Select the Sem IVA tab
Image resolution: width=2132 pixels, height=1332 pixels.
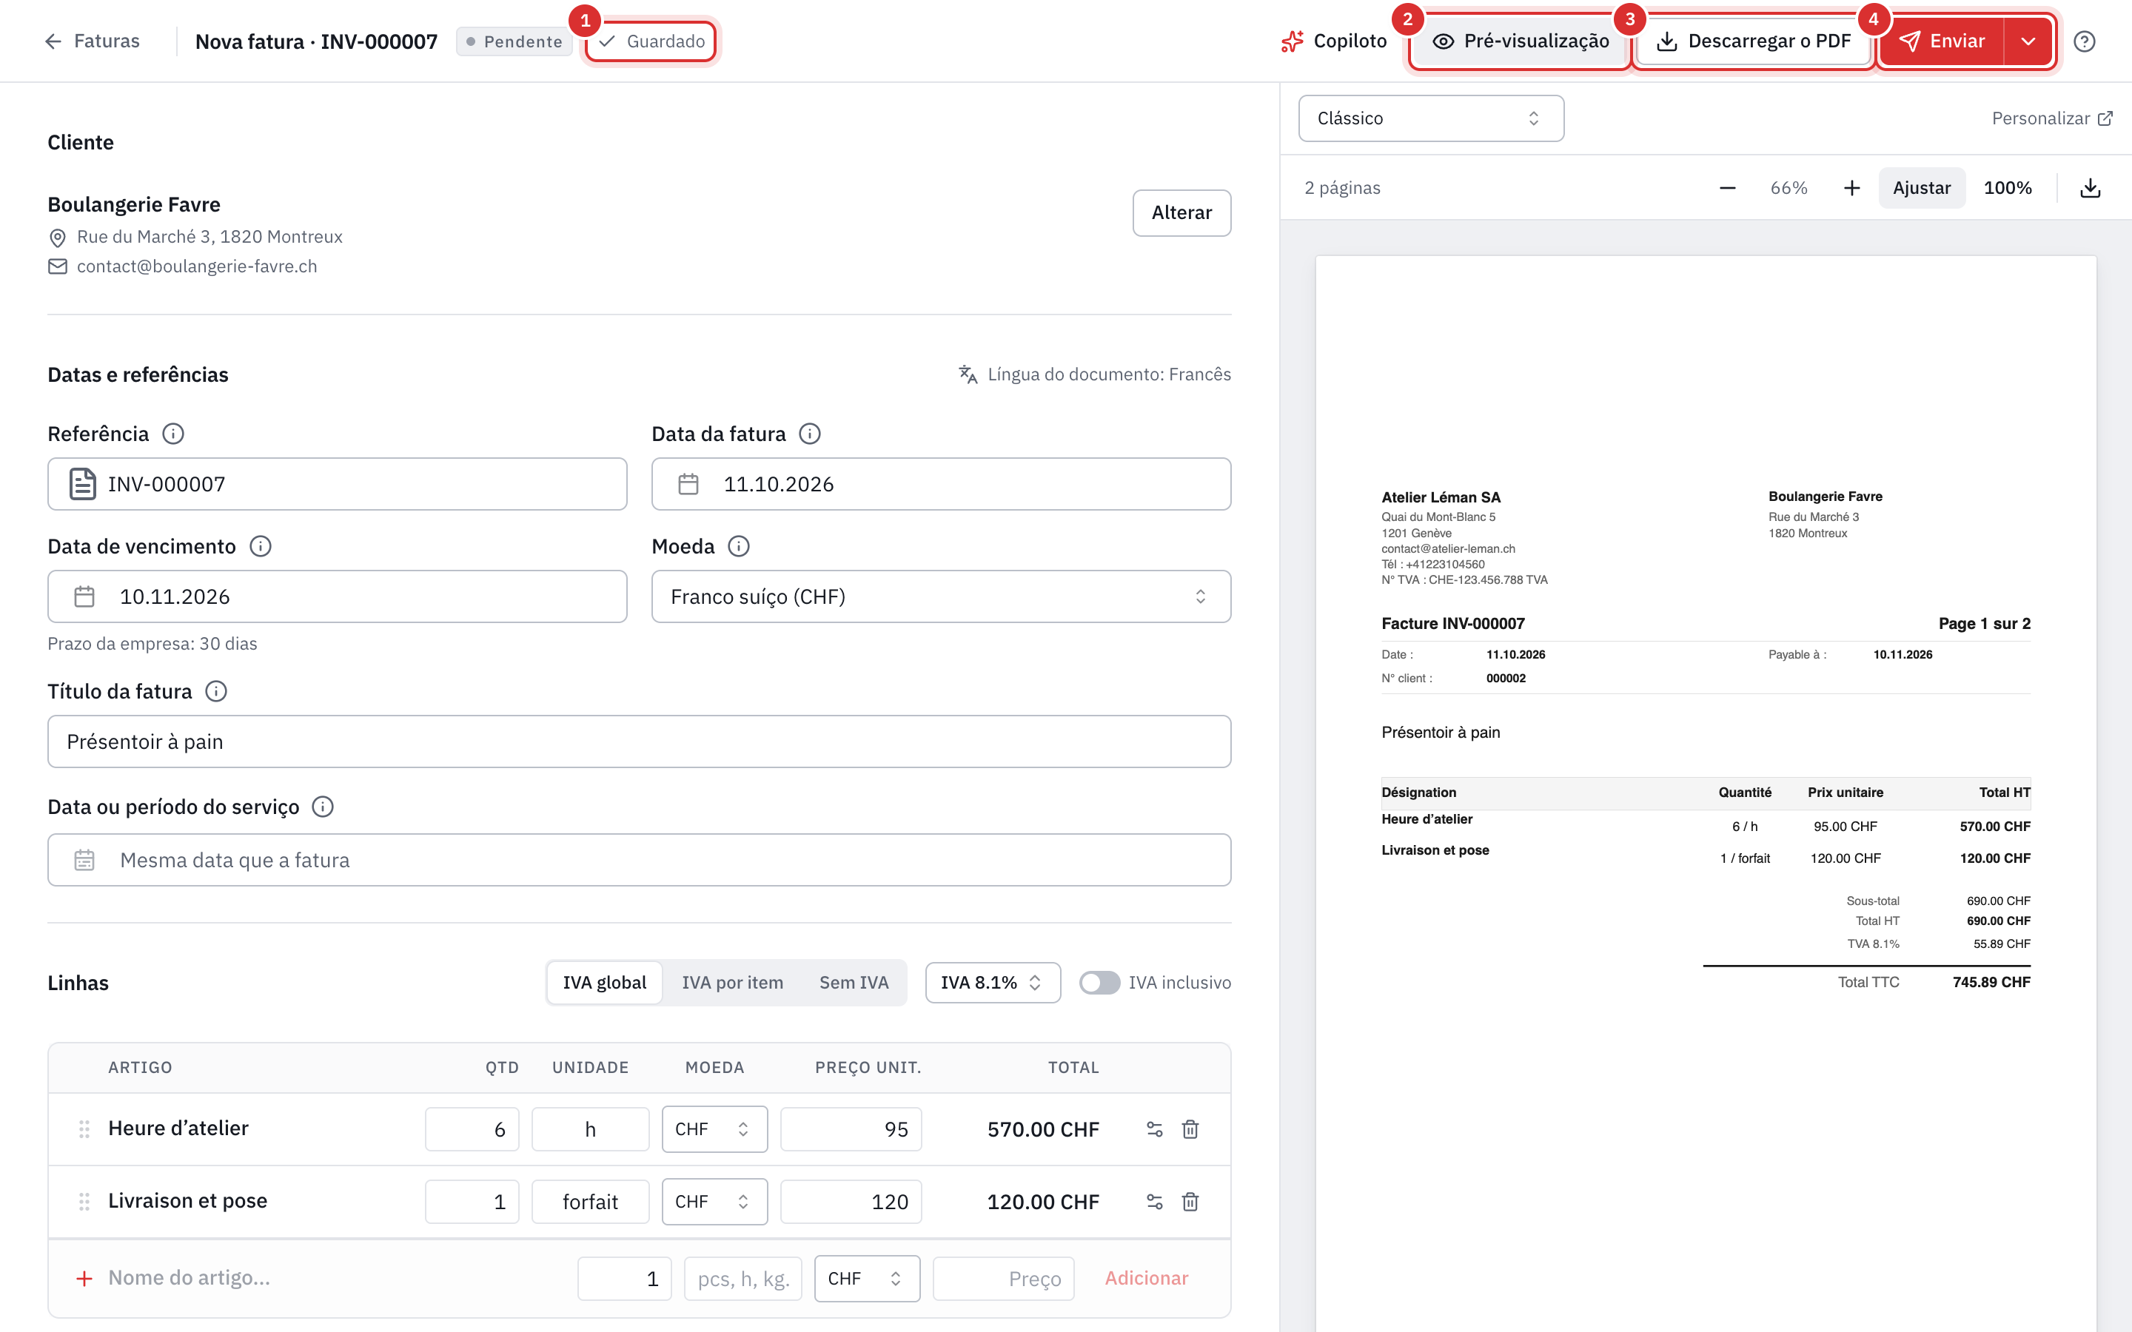pyautogui.click(x=853, y=982)
